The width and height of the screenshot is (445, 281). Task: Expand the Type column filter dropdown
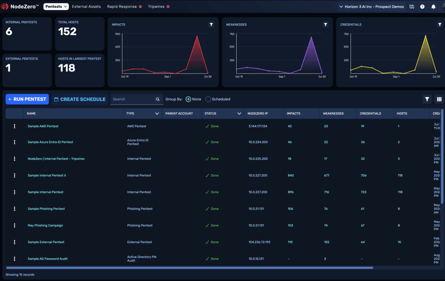[156, 113]
